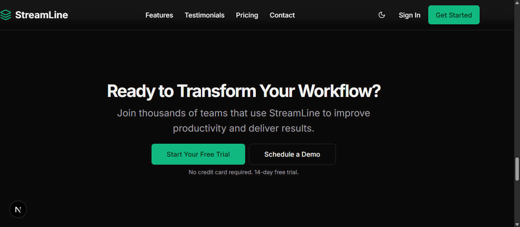
Task: Toggle dark mode with the moon icon
Action: pos(382,15)
